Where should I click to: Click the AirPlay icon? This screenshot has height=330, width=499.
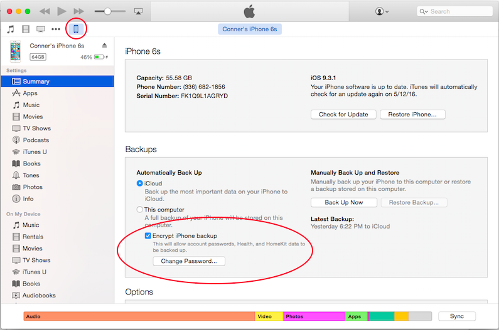(138, 11)
